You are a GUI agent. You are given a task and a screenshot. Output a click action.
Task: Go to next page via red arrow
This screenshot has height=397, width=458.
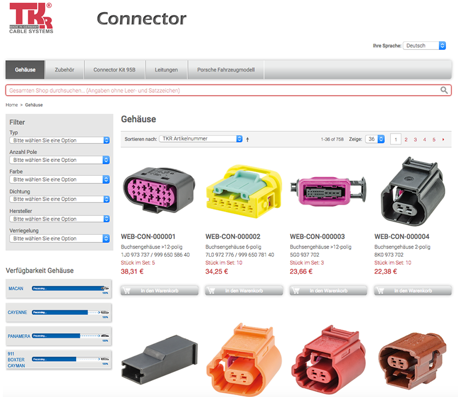[x=443, y=139]
